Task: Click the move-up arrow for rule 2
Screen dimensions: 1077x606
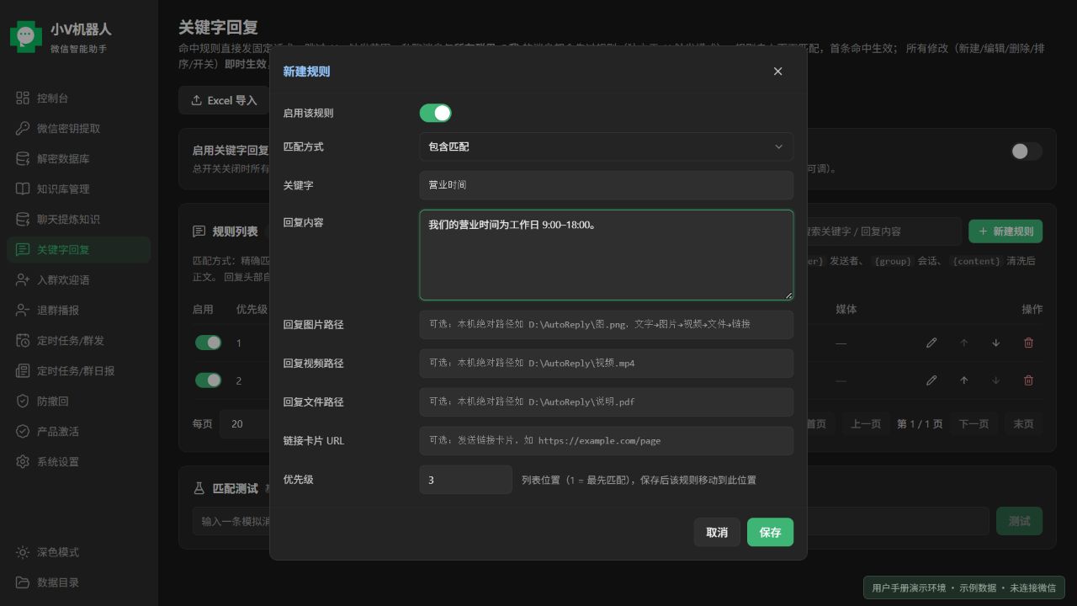Action: click(964, 380)
